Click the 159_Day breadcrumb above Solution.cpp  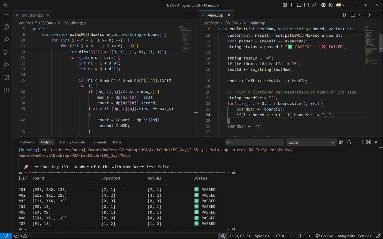(x=46, y=23)
